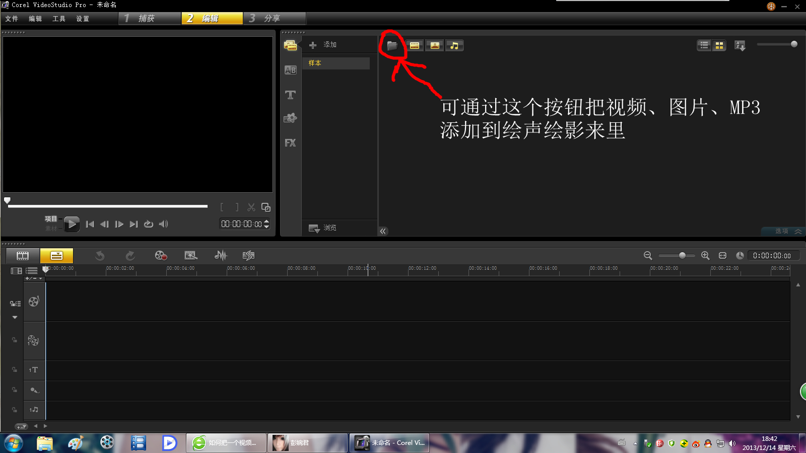
Task: Open the add/remove chapter point dropdown
Action: coord(34,278)
